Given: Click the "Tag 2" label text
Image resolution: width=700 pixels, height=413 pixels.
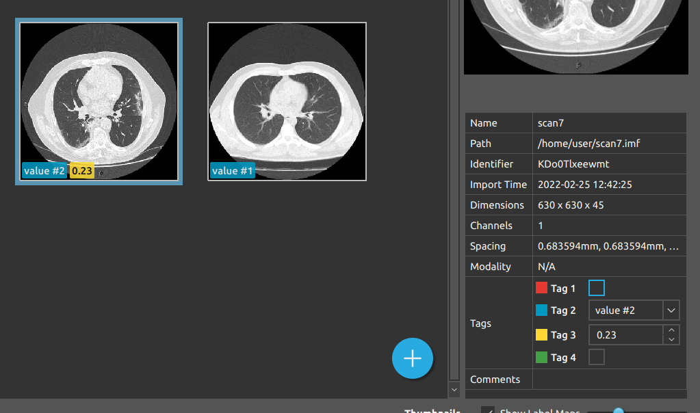Looking at the screenshot, I should coord(563,310).
